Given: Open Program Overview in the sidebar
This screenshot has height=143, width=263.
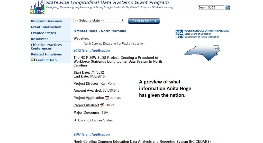Looking at the screenshot, I should coord(47,21).
